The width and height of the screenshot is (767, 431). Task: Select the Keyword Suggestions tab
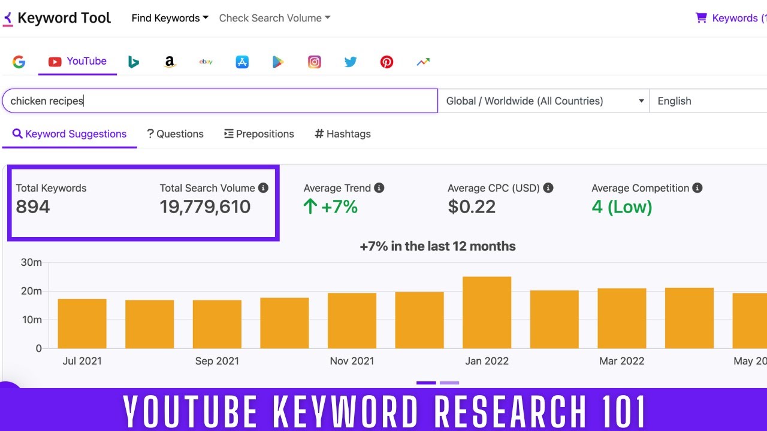70,134
